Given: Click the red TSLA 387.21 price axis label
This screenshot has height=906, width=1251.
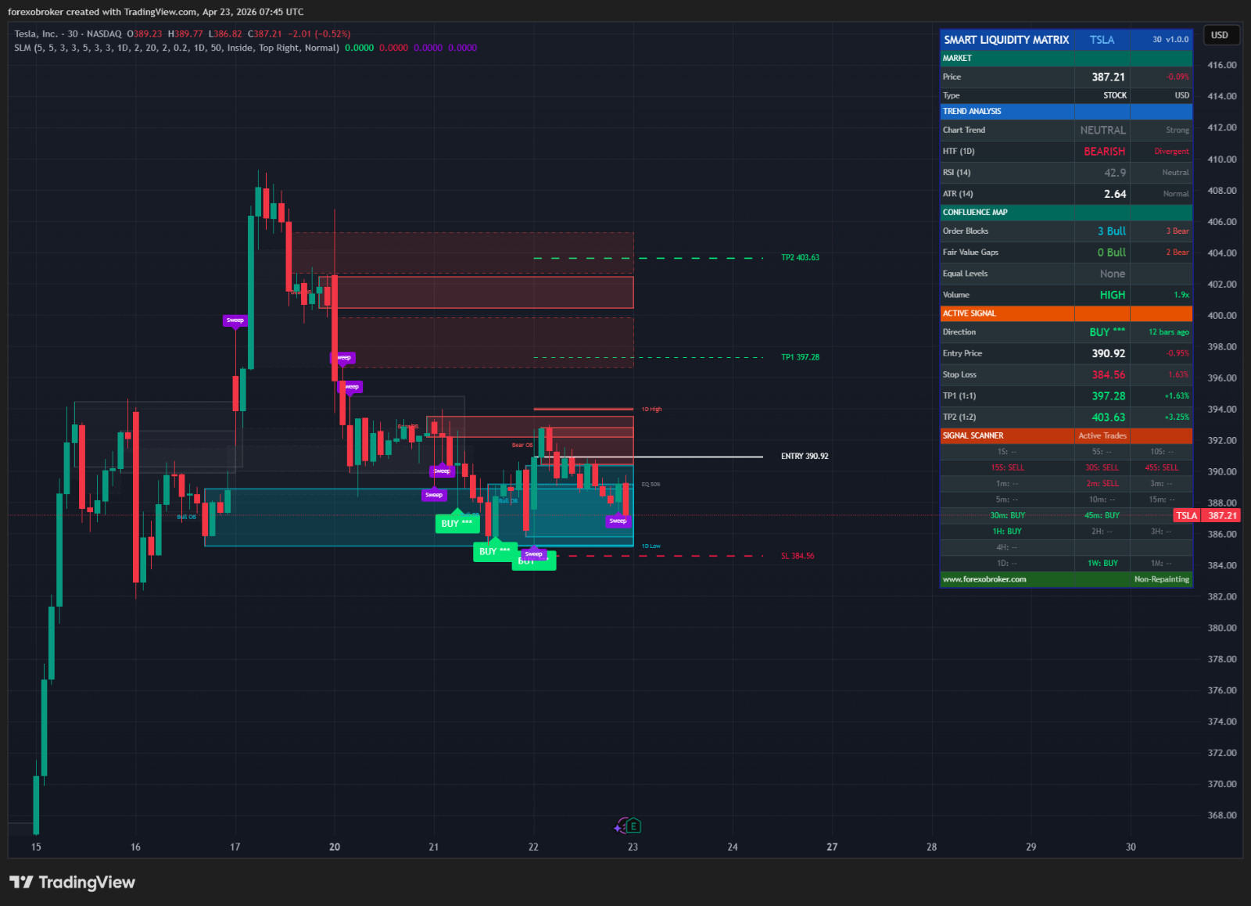Looking at the screenshot, I should 1206,515.
